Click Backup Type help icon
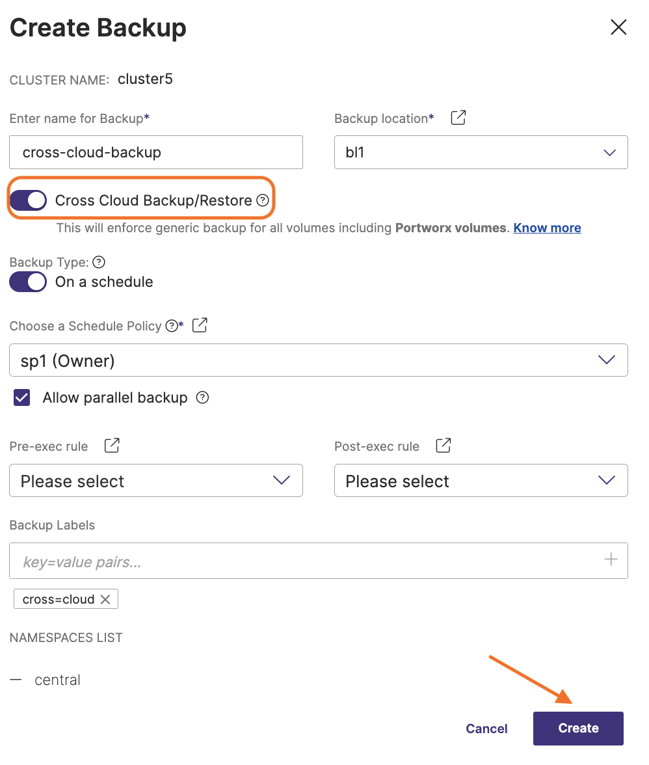Screen dimensions: 649x765 tap(99, 262)
